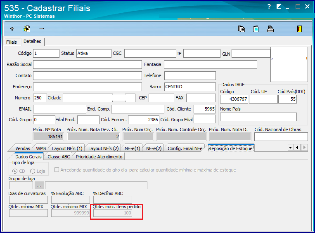Click the Cód País(DDI) field showing 55
Viewport: 315px width, 233px height.
pos(287,99)
